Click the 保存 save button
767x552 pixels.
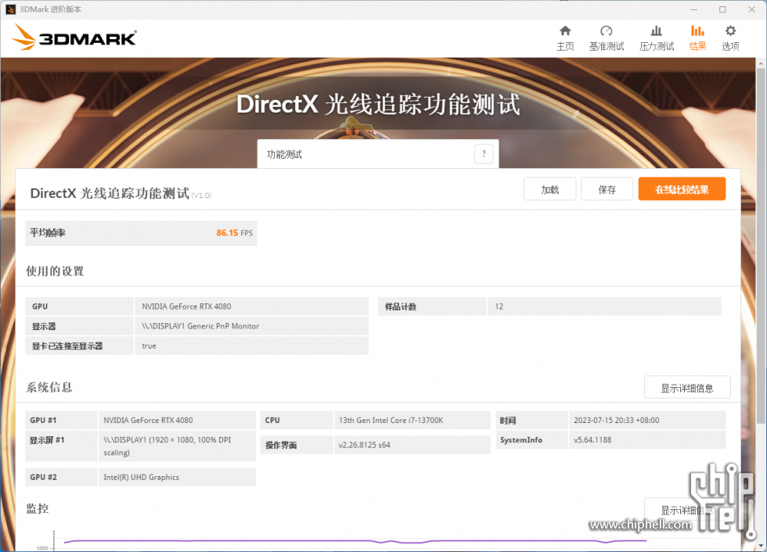tap(607, 189)
